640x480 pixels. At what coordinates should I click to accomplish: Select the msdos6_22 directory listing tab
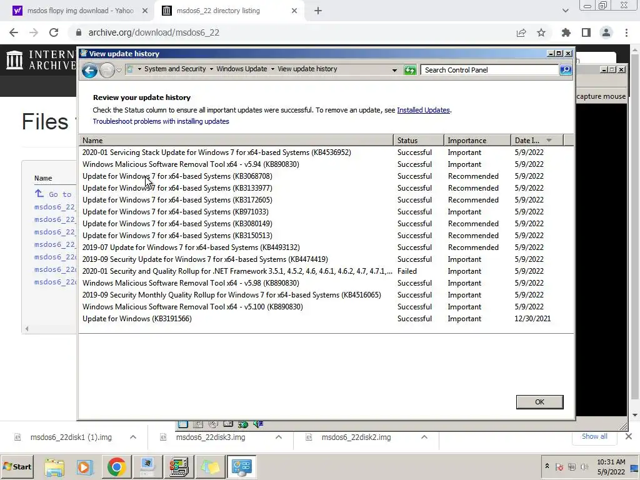tap(229, 11)
